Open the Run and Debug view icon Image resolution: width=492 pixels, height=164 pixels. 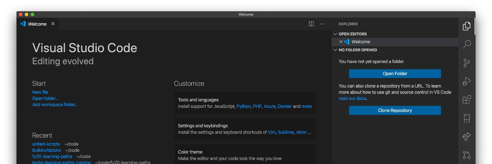pyautogui.click(x=466, y=81)
